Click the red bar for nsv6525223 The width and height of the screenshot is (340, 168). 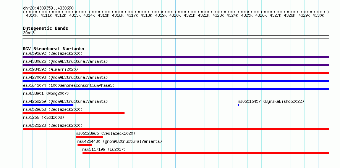(x=176, y=129)
